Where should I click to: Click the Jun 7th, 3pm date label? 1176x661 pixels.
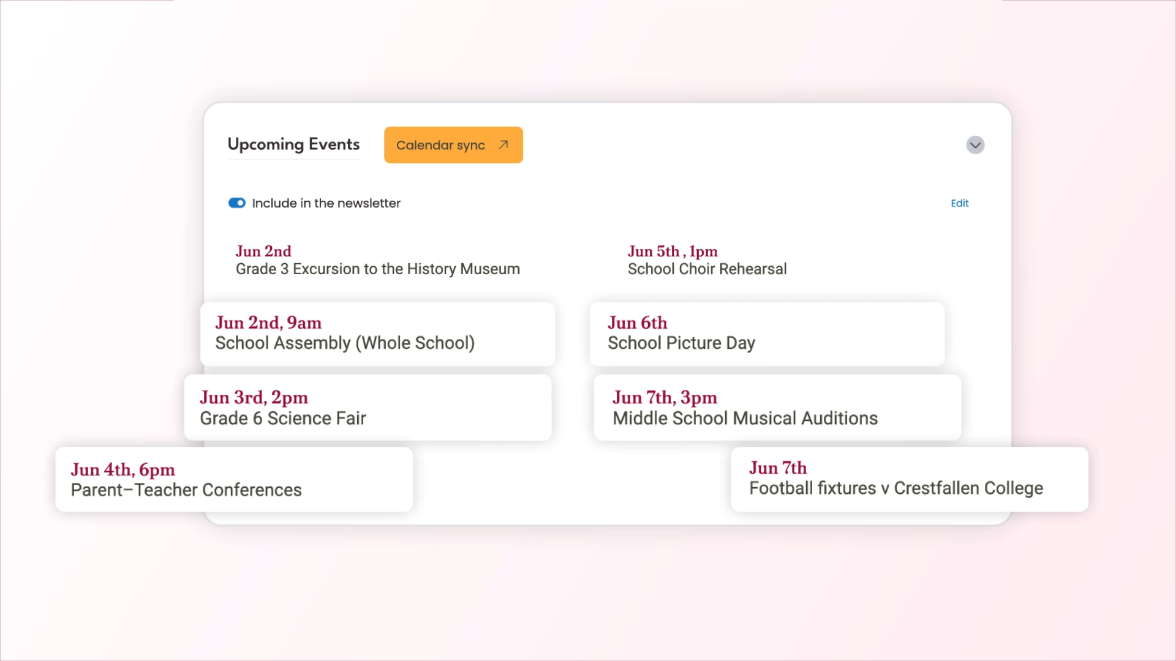[x=665, y=397]
